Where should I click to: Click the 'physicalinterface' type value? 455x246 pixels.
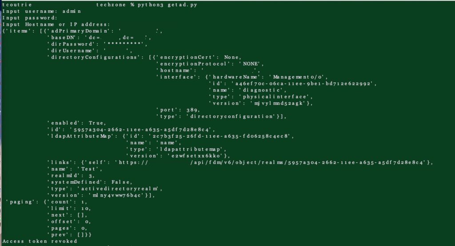coord(276,97)
